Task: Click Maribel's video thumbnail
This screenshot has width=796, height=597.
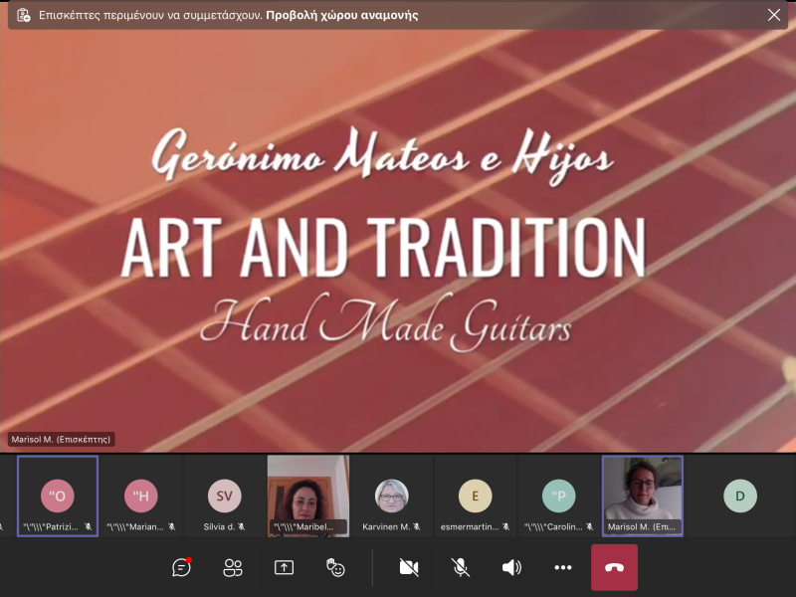Action: click(x=308, y=496)
